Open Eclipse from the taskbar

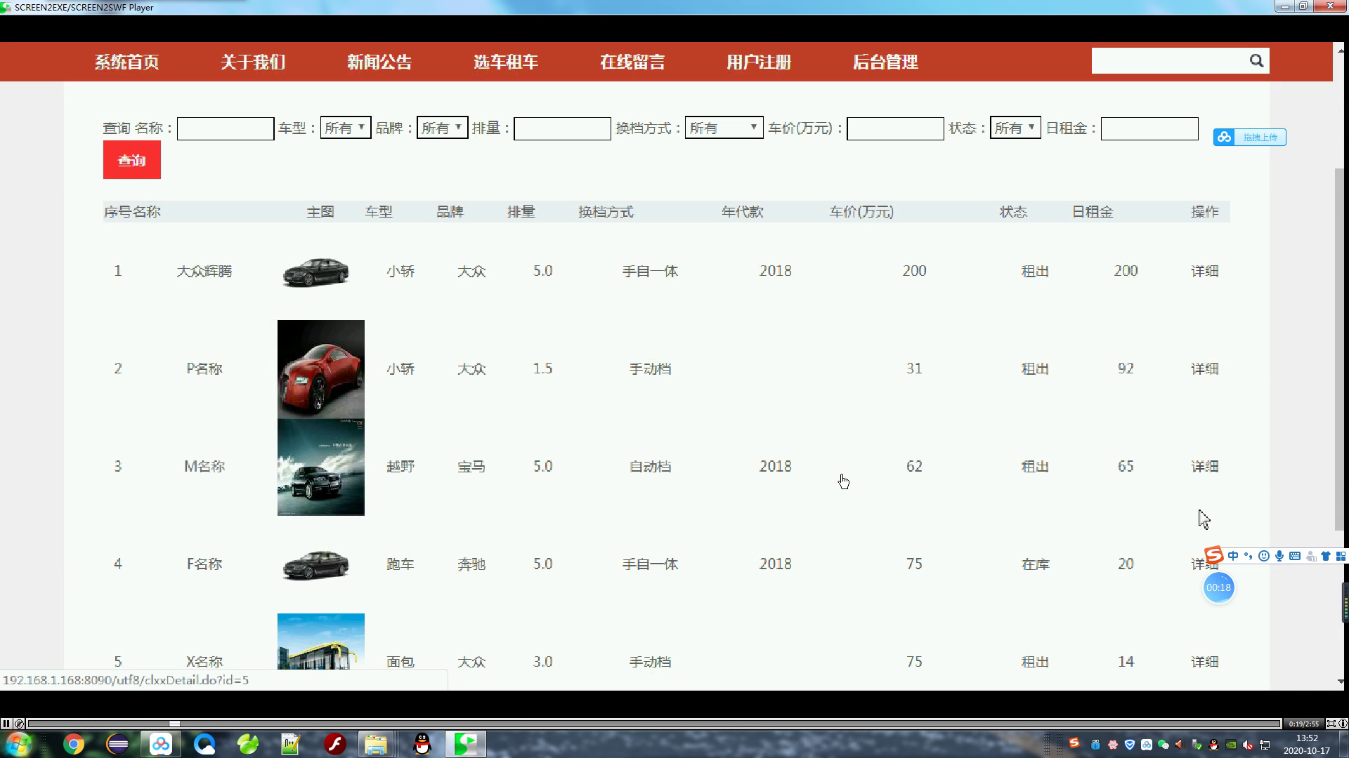117,744
